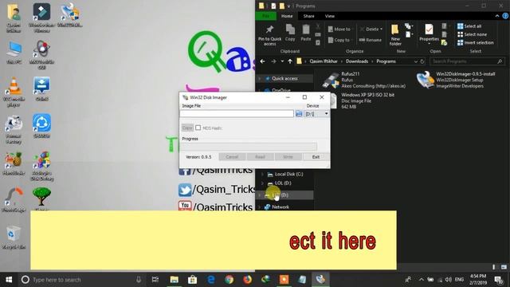
Task: Click the Image File path field
Action: (237, 113)
